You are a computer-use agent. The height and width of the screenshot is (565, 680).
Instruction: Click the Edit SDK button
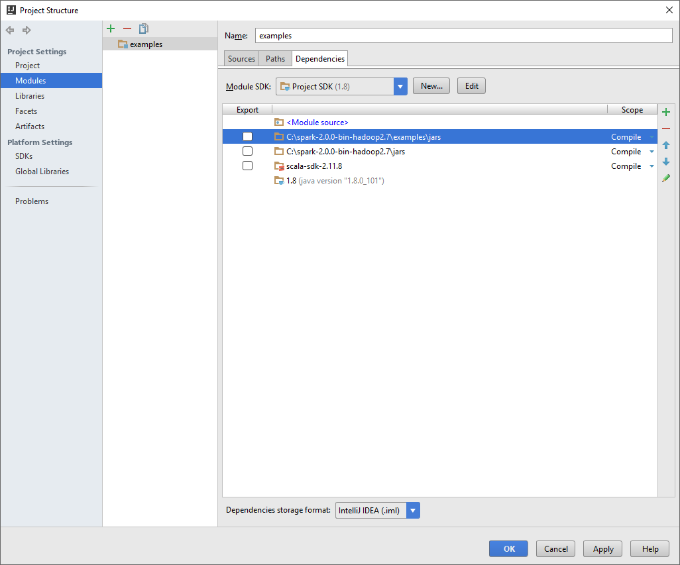click(471, 86)
